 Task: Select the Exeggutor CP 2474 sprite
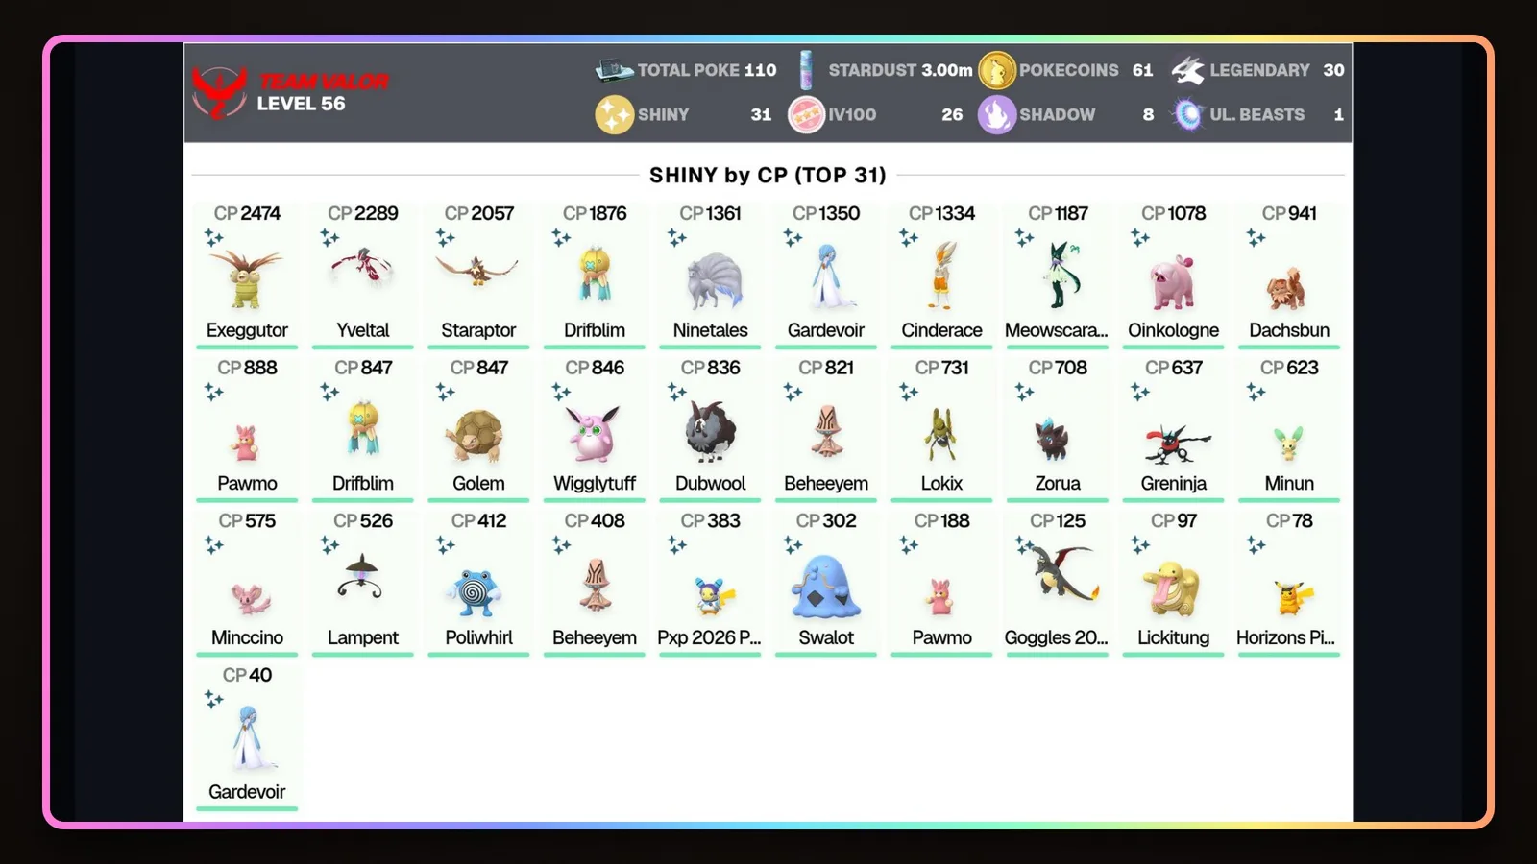[247, 277]
